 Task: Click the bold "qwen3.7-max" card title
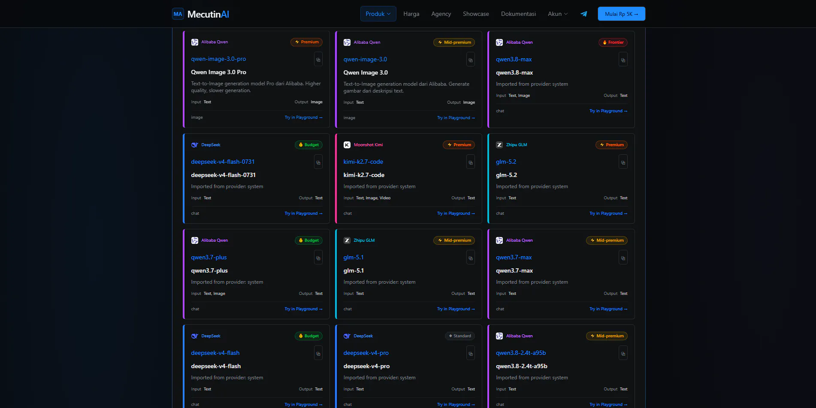tap(514, 270)
